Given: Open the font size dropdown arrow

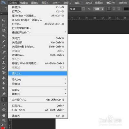Looking at the screenshot, I should [x=84, y=9].
